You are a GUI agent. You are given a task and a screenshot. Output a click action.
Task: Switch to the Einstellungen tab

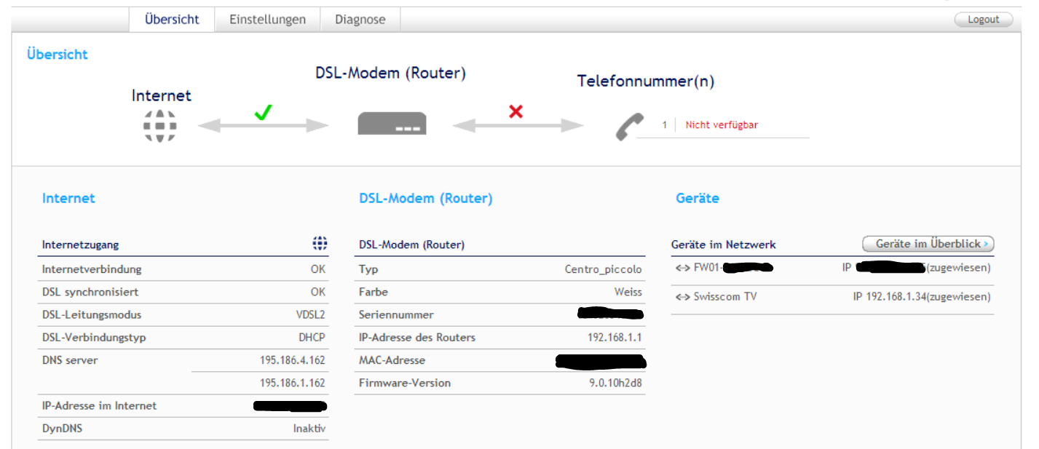[267, 20]
